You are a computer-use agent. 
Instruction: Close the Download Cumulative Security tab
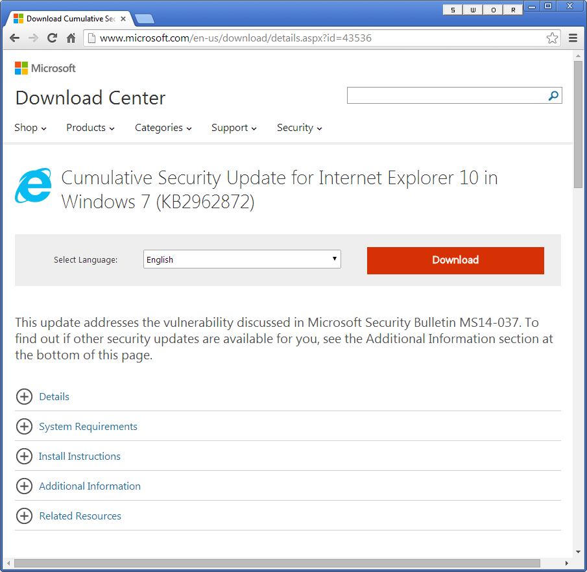tap(123, 19)
